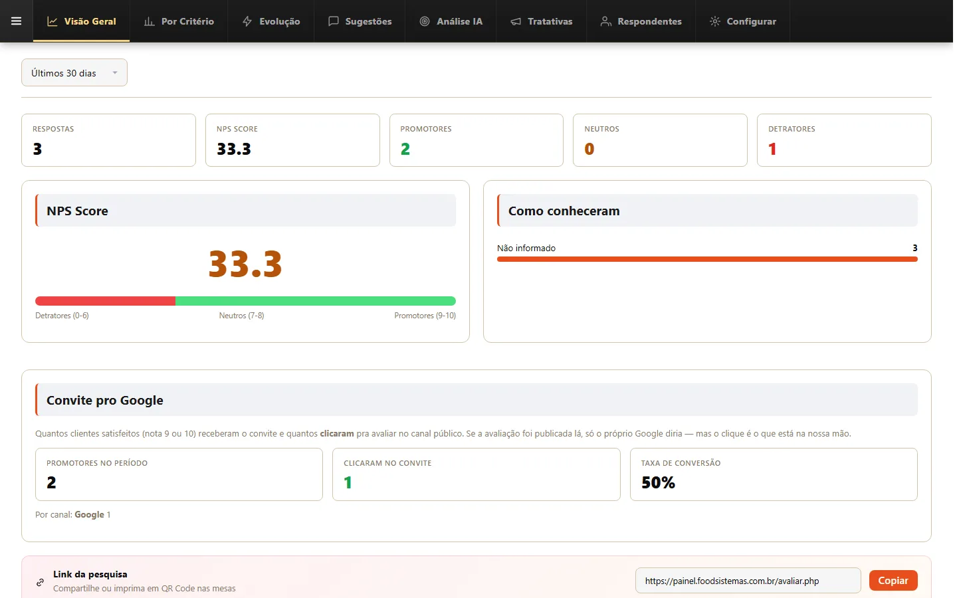The width and height of the screenshot is (957, 598).
Task: Click the Clicaram no convite card
Action: pos(477,474)
